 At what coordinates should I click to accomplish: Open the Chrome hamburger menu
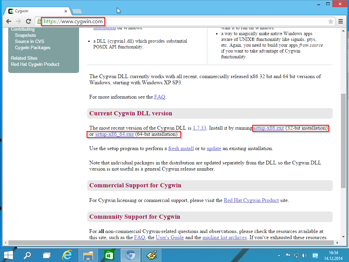pyautogui.click(x=340, y=21)
